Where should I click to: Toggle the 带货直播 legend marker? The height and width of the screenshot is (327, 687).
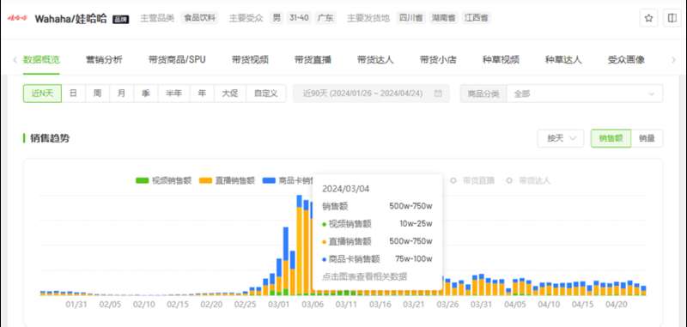click(x=453, y=180)
